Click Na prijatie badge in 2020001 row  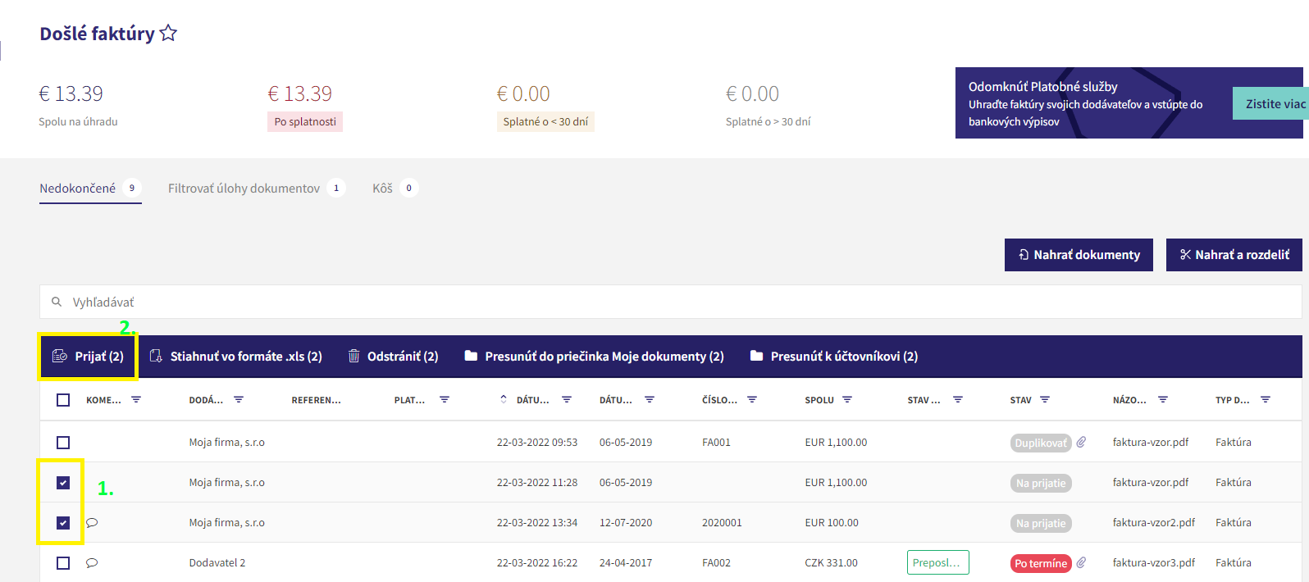[1041, 523]
